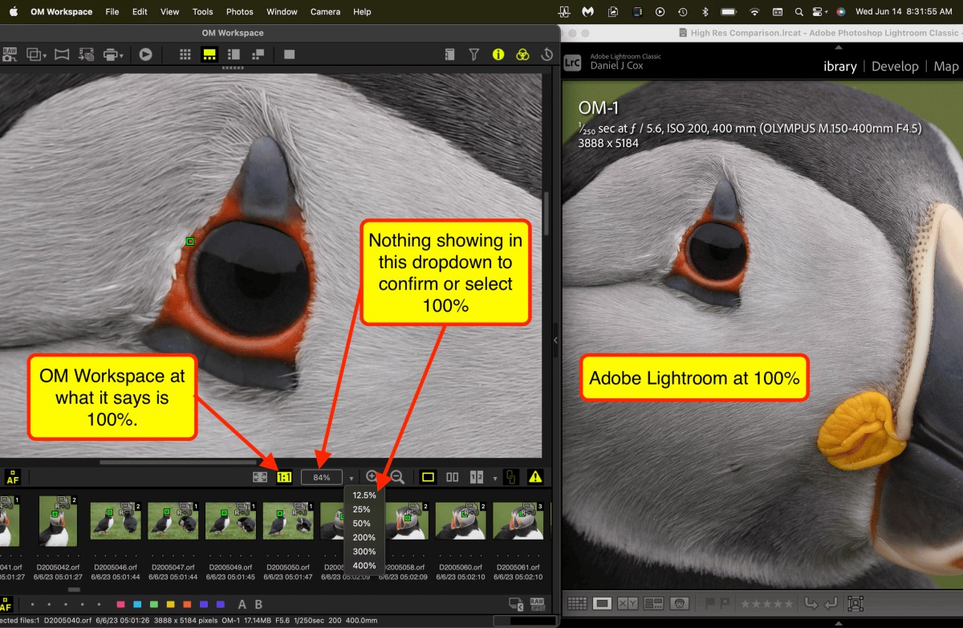Screen dimensions: 963x628
Task: Click the RAW development icon in OM Workspace toolbar
Action: pos(10,55)
